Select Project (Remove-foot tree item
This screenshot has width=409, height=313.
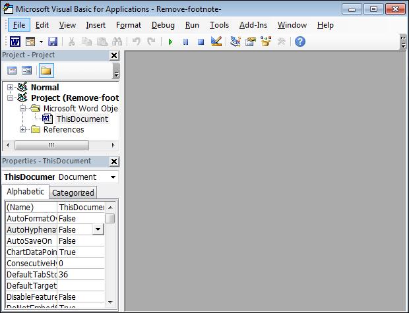click(75, 98)
